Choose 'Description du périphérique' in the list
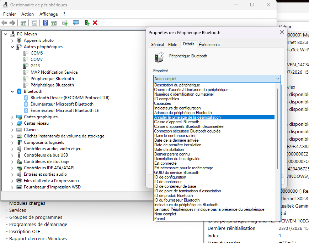The height and width of the screenshot is (243, 309). coord(214,85)
